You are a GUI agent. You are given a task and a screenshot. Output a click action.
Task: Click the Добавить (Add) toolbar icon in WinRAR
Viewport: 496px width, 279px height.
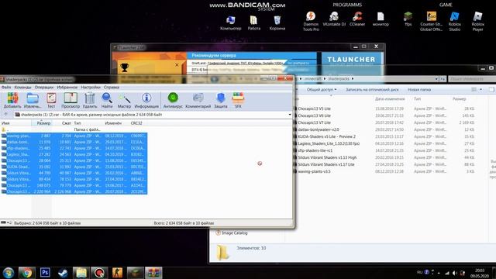12,100
